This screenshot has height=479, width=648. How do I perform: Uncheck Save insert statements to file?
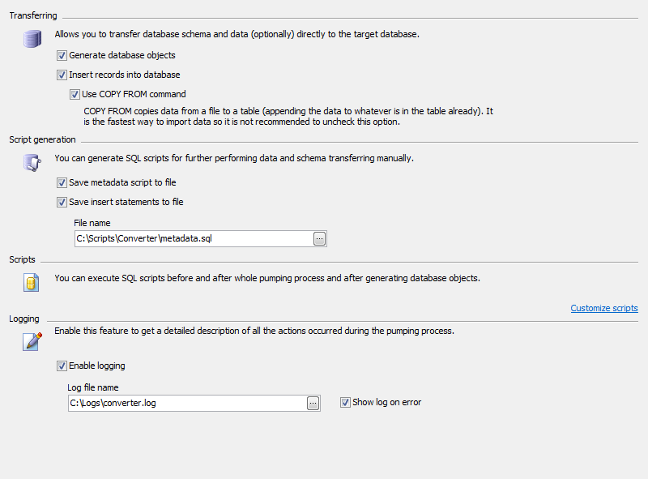(x=62, y=202)
